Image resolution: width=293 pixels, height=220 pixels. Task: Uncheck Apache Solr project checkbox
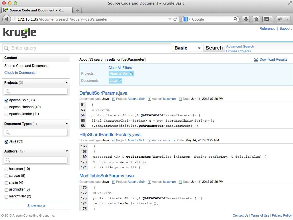(x=6, y=100)
